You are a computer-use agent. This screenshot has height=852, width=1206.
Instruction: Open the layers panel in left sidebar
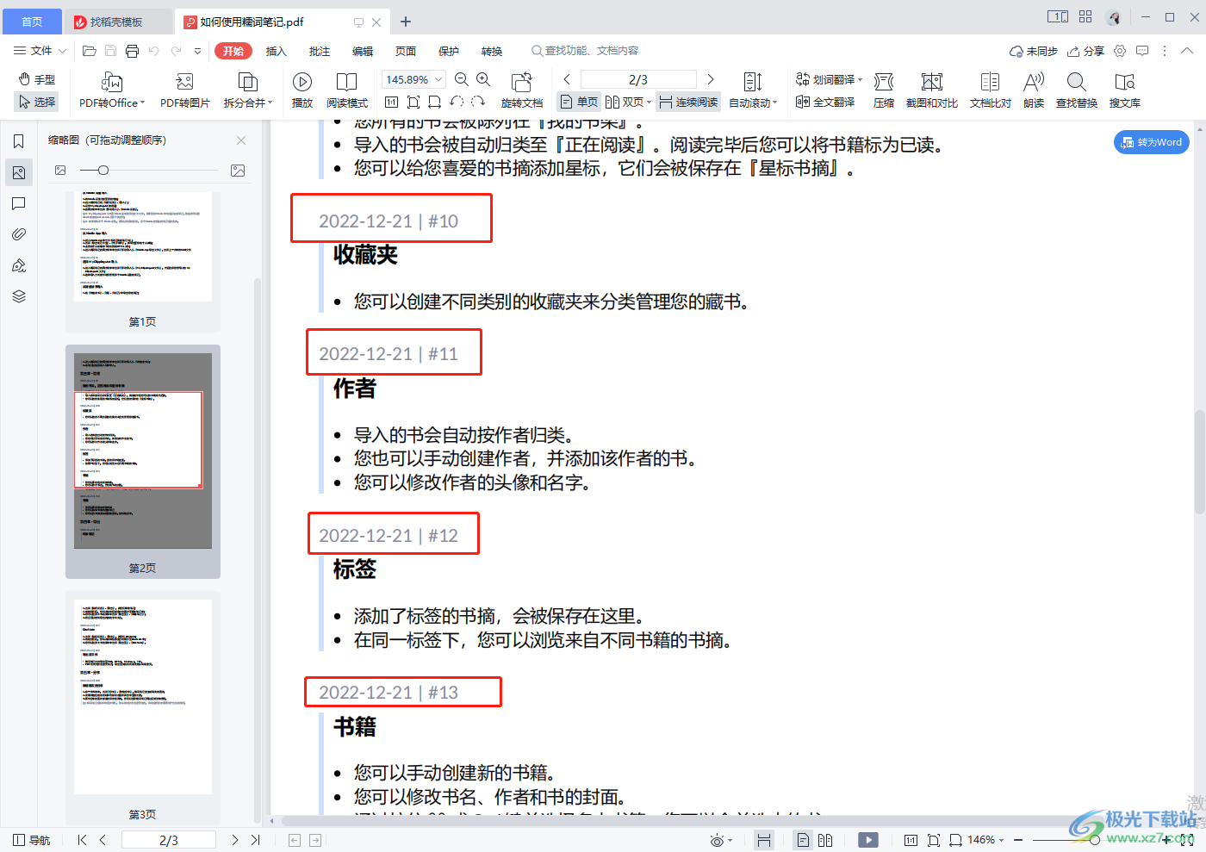click(x=19, y=296)
